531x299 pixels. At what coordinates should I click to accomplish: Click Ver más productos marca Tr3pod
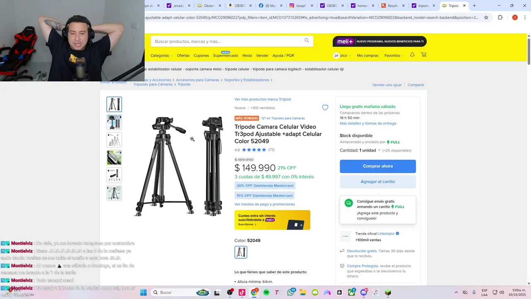click(263, 99)
